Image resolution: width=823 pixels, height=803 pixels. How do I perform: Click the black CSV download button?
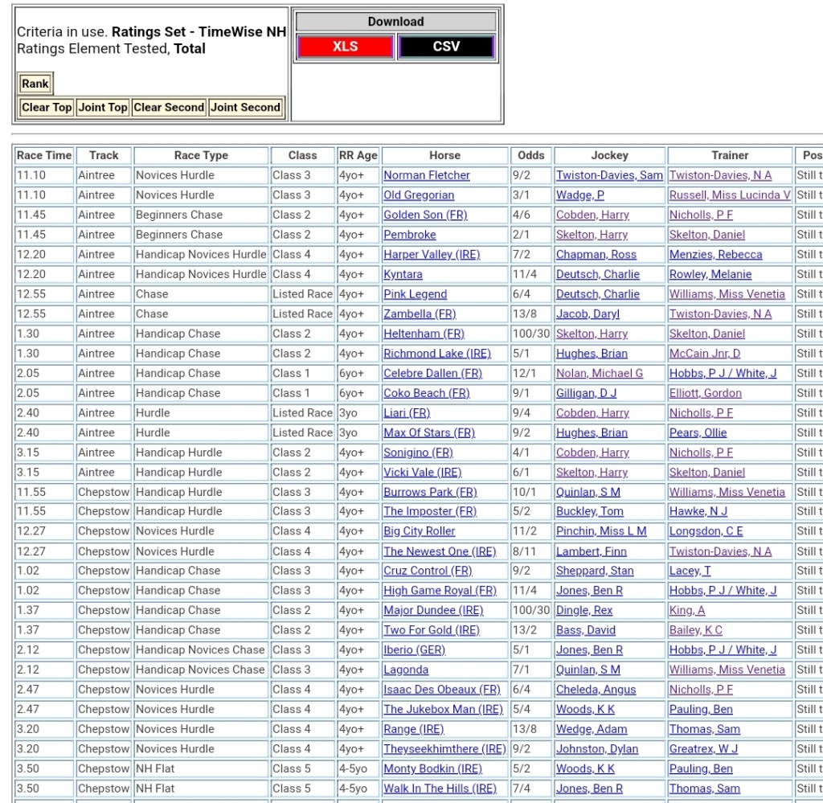tap(446, 47)
